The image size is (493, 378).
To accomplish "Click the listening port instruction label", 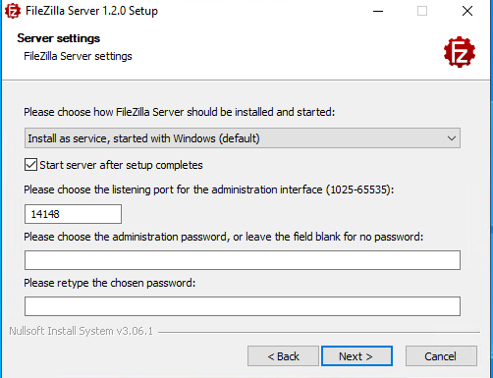I will (209, 189).
